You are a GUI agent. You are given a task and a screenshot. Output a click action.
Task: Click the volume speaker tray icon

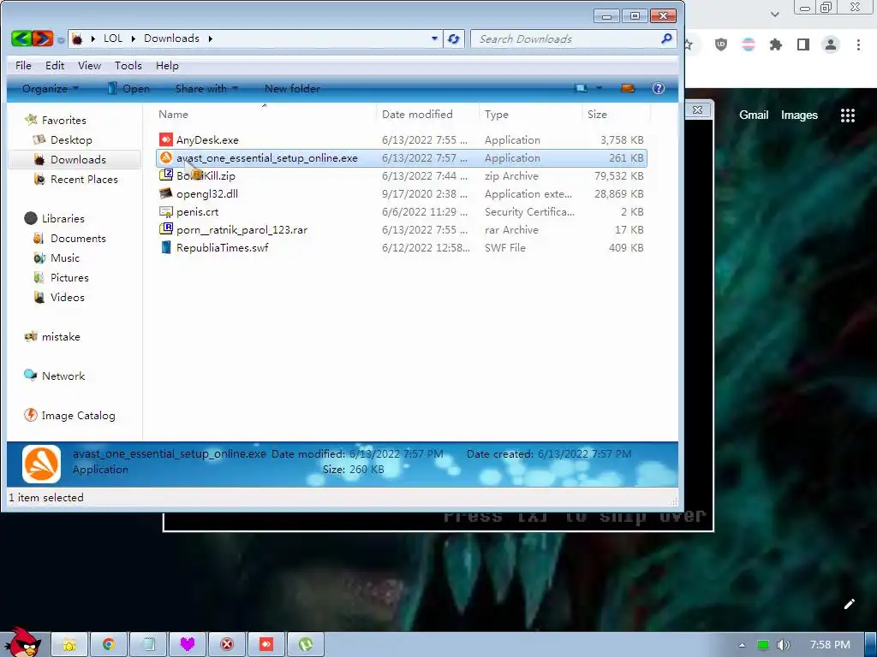point(783,645)
